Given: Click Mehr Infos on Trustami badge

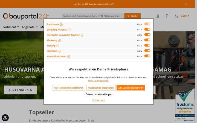Looking at the screenshot, I should [x=189, y=121].
